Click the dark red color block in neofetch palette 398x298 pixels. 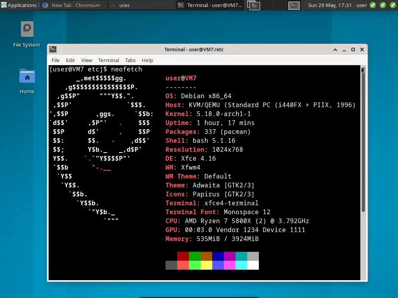183,256
